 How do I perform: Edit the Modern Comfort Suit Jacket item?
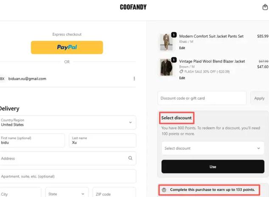(x=182, y=48)
